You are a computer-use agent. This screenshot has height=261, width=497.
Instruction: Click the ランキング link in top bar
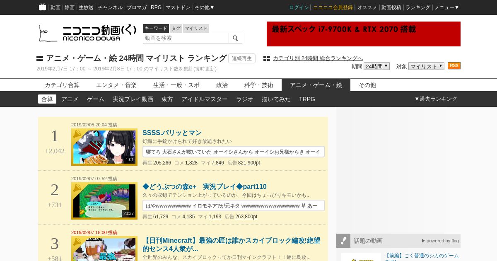pyautogui.click(x=418, y=7)
